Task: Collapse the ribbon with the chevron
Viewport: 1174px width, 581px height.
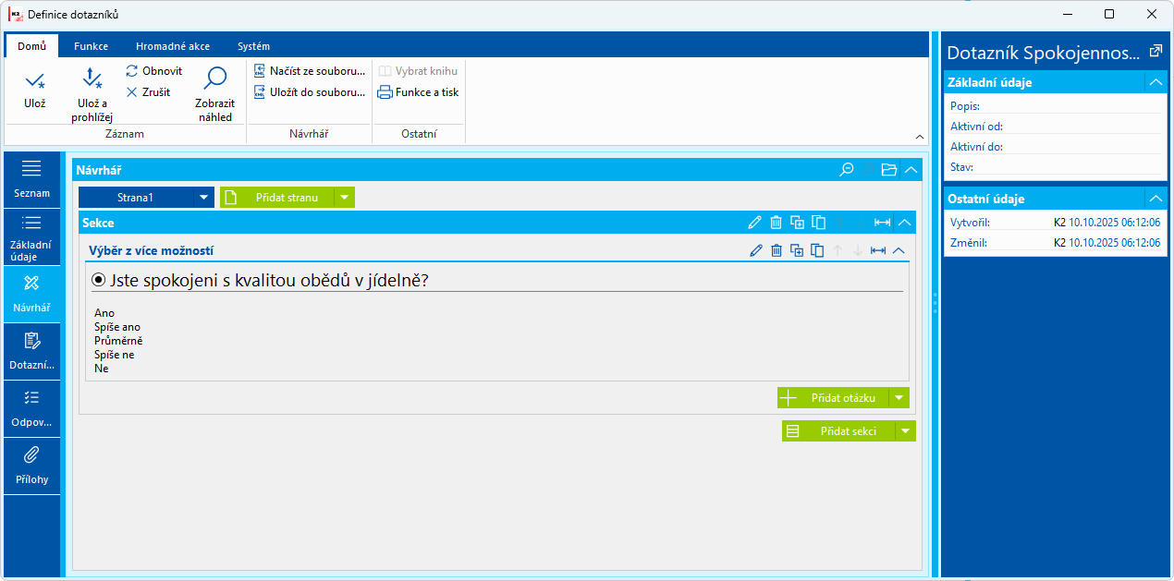Action: click(919, 137)
